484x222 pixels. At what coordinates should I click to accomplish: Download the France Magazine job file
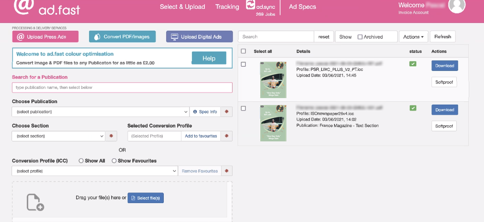444,110
